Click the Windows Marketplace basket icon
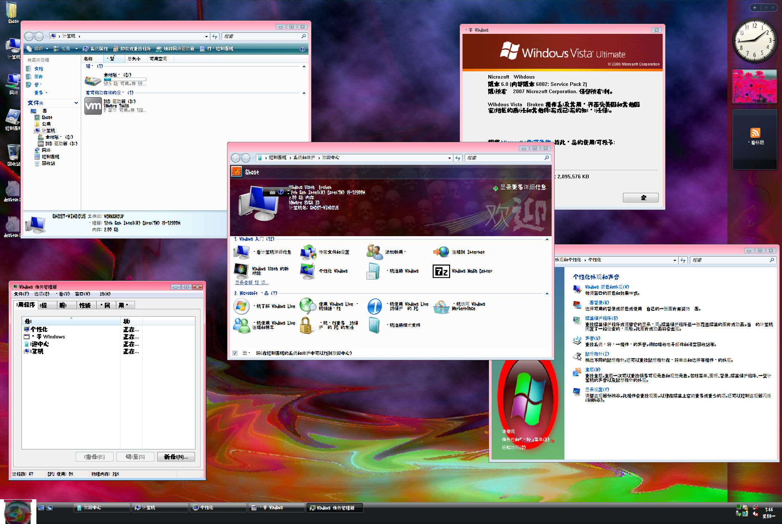 click(441, 306)
